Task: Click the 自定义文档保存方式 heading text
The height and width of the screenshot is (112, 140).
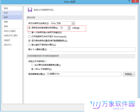Action: (x=44, y=10)
